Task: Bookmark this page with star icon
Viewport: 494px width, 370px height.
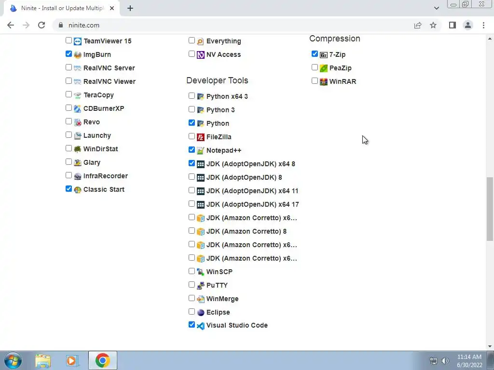Action: (433, 25)
